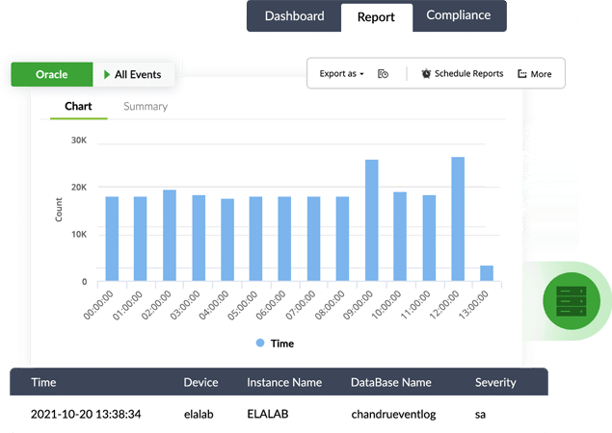Sort by DataBase Name column header
The image size is (612, 433).
pyautogui.click(x=391, y=382)
